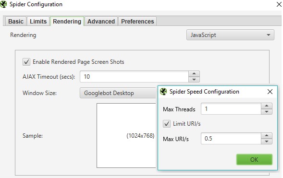Increase Max Threads with up arrow
Image resolution: width=283 pixels, height=178 pixels.
[x=267, y=106]
